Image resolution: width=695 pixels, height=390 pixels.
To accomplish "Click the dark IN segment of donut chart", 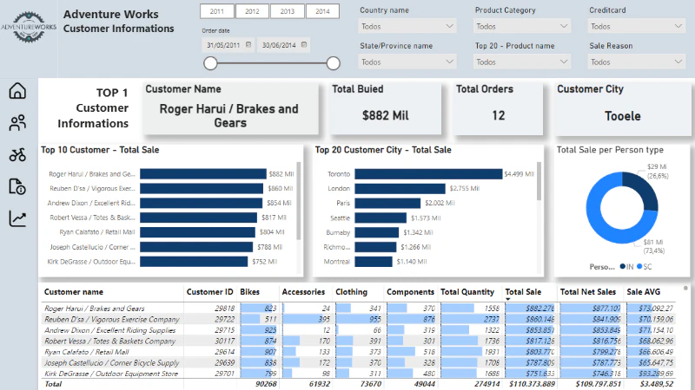I will point(646,189).
